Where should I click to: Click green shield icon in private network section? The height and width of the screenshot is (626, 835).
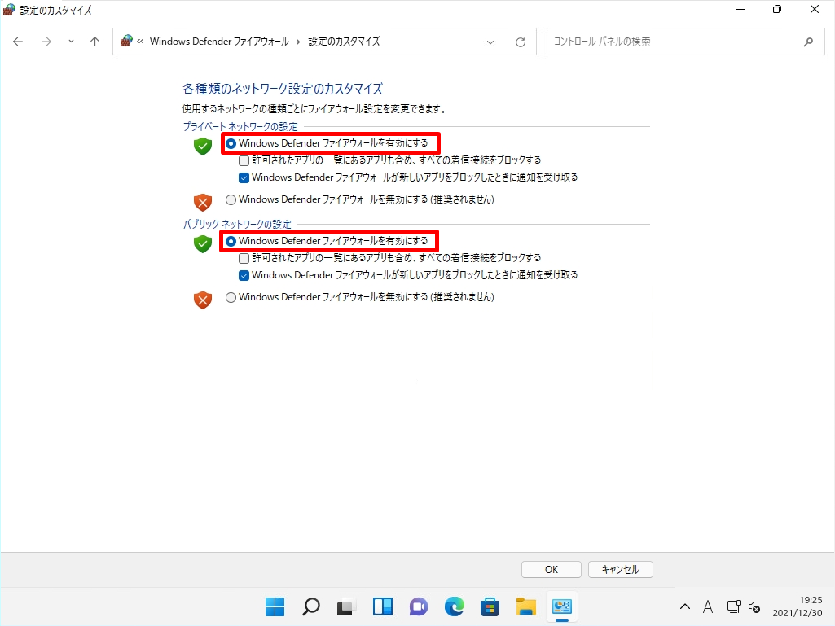coord(203,146)
